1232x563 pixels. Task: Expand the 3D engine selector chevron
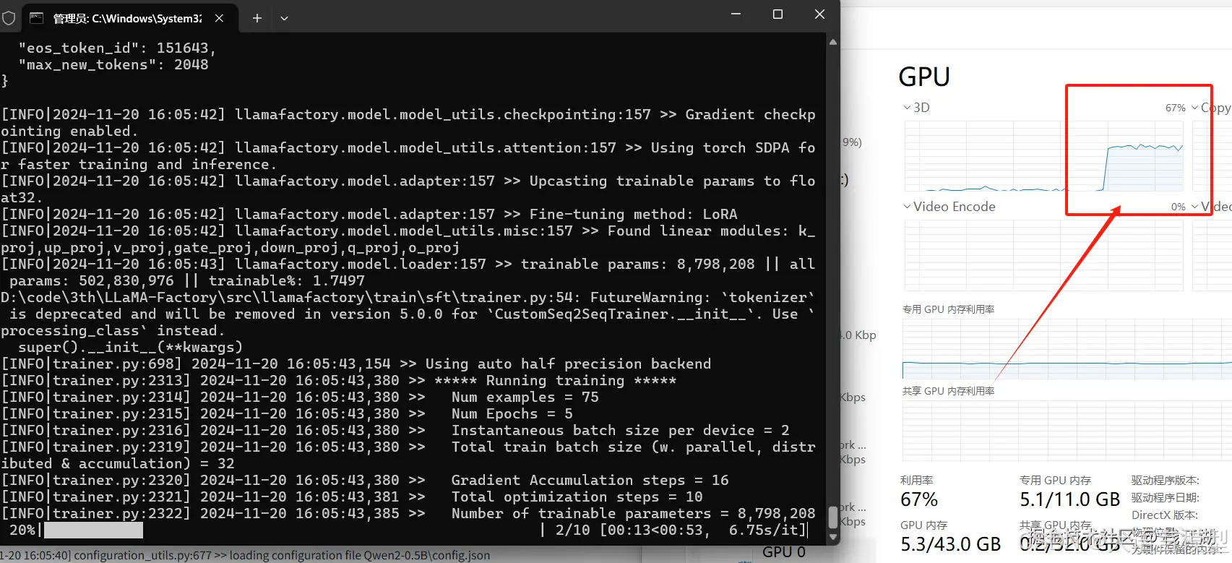click(x=907, y=108)
